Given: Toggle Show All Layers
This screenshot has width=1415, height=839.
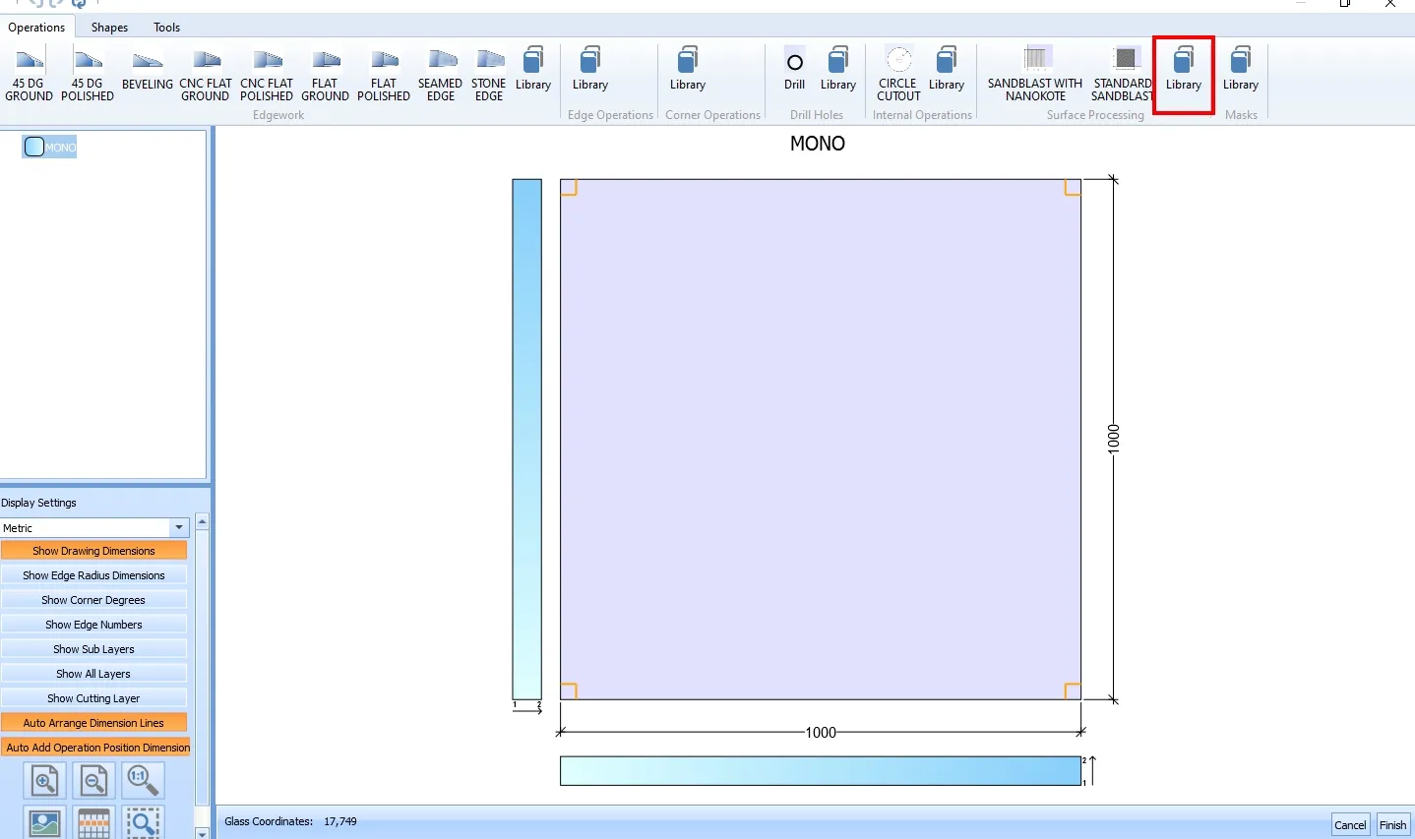Looking at the screenshot, I should [x=93, y=674].
